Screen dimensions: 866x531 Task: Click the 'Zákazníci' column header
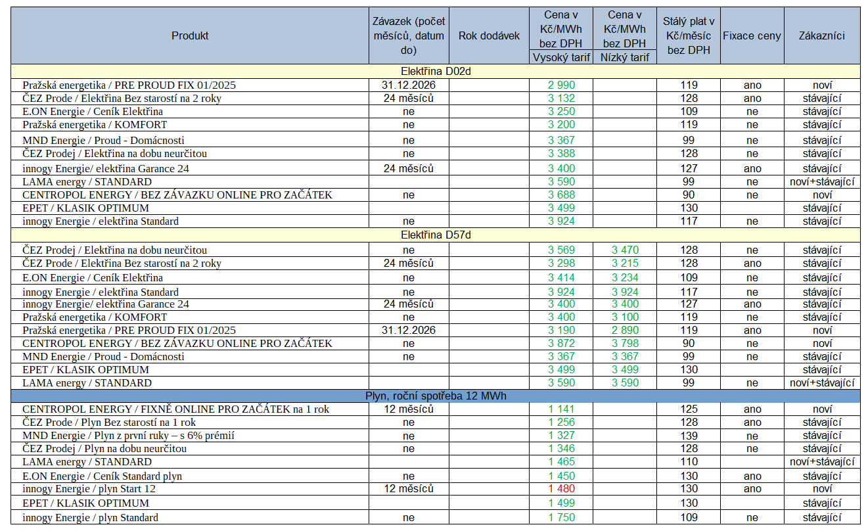click(822, 35)
